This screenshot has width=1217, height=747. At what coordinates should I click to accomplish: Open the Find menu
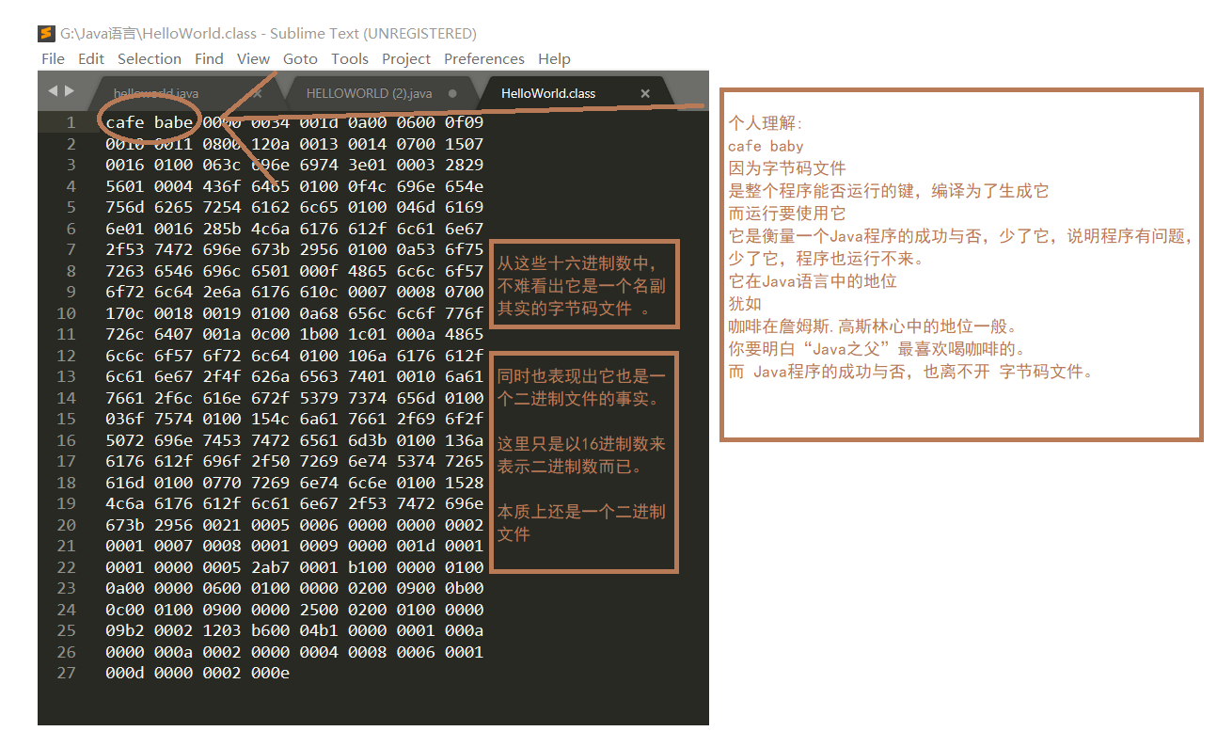coord(209,58)
